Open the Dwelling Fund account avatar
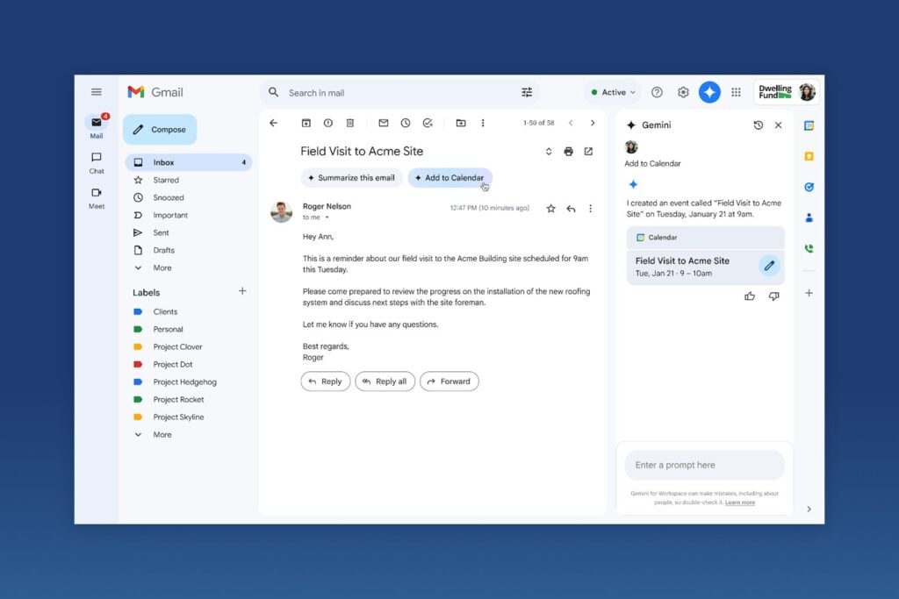899x599 pixels. [x=808, y=92]
